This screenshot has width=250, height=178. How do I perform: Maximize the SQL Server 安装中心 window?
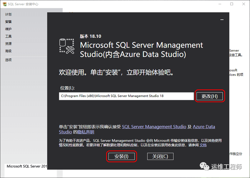click(232, 4)
